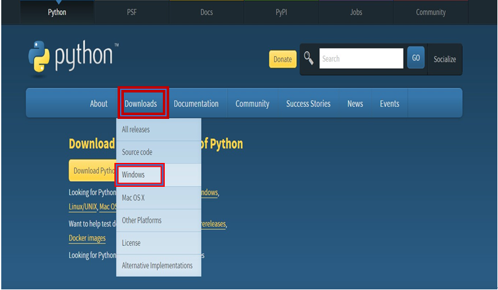Switch to the PSF top tab

click(x=132, y=12)
